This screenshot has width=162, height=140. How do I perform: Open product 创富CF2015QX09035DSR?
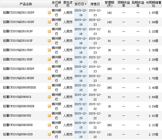[x=19, y=106]
